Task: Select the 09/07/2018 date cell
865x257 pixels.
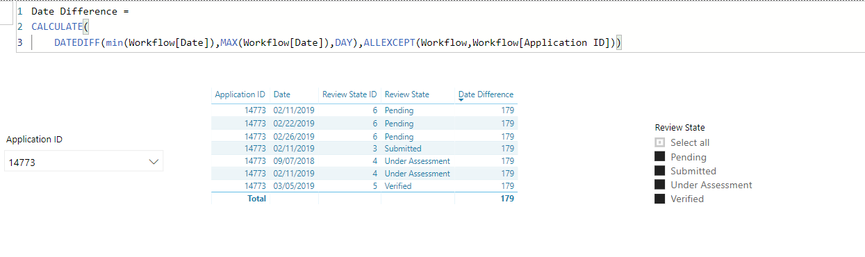Action: pyautogui.click(x=294, y=161)
